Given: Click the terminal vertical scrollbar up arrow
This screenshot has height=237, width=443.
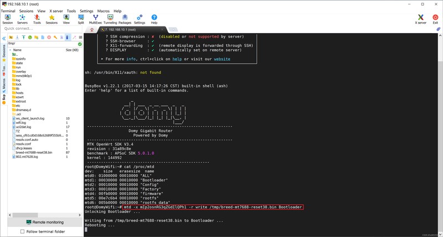Looking at the screenshot, I should tap(440, 36).
